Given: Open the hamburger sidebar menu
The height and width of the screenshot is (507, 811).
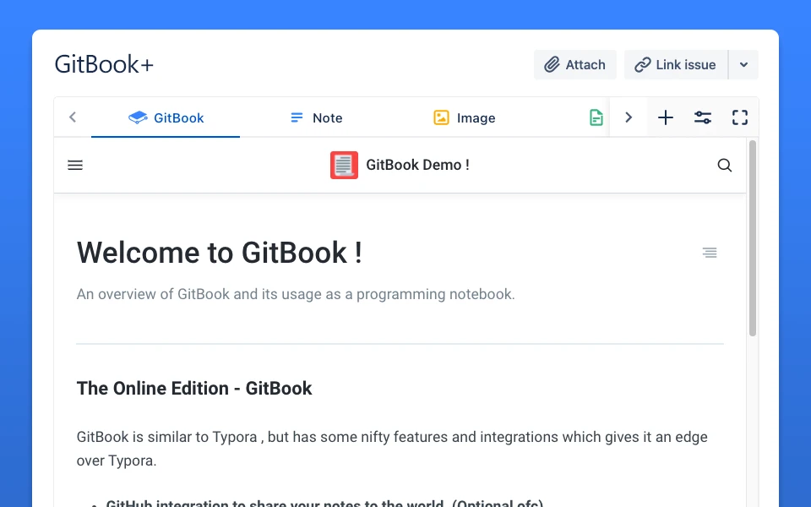Looking at the screenshot, I should coord(75,166).
